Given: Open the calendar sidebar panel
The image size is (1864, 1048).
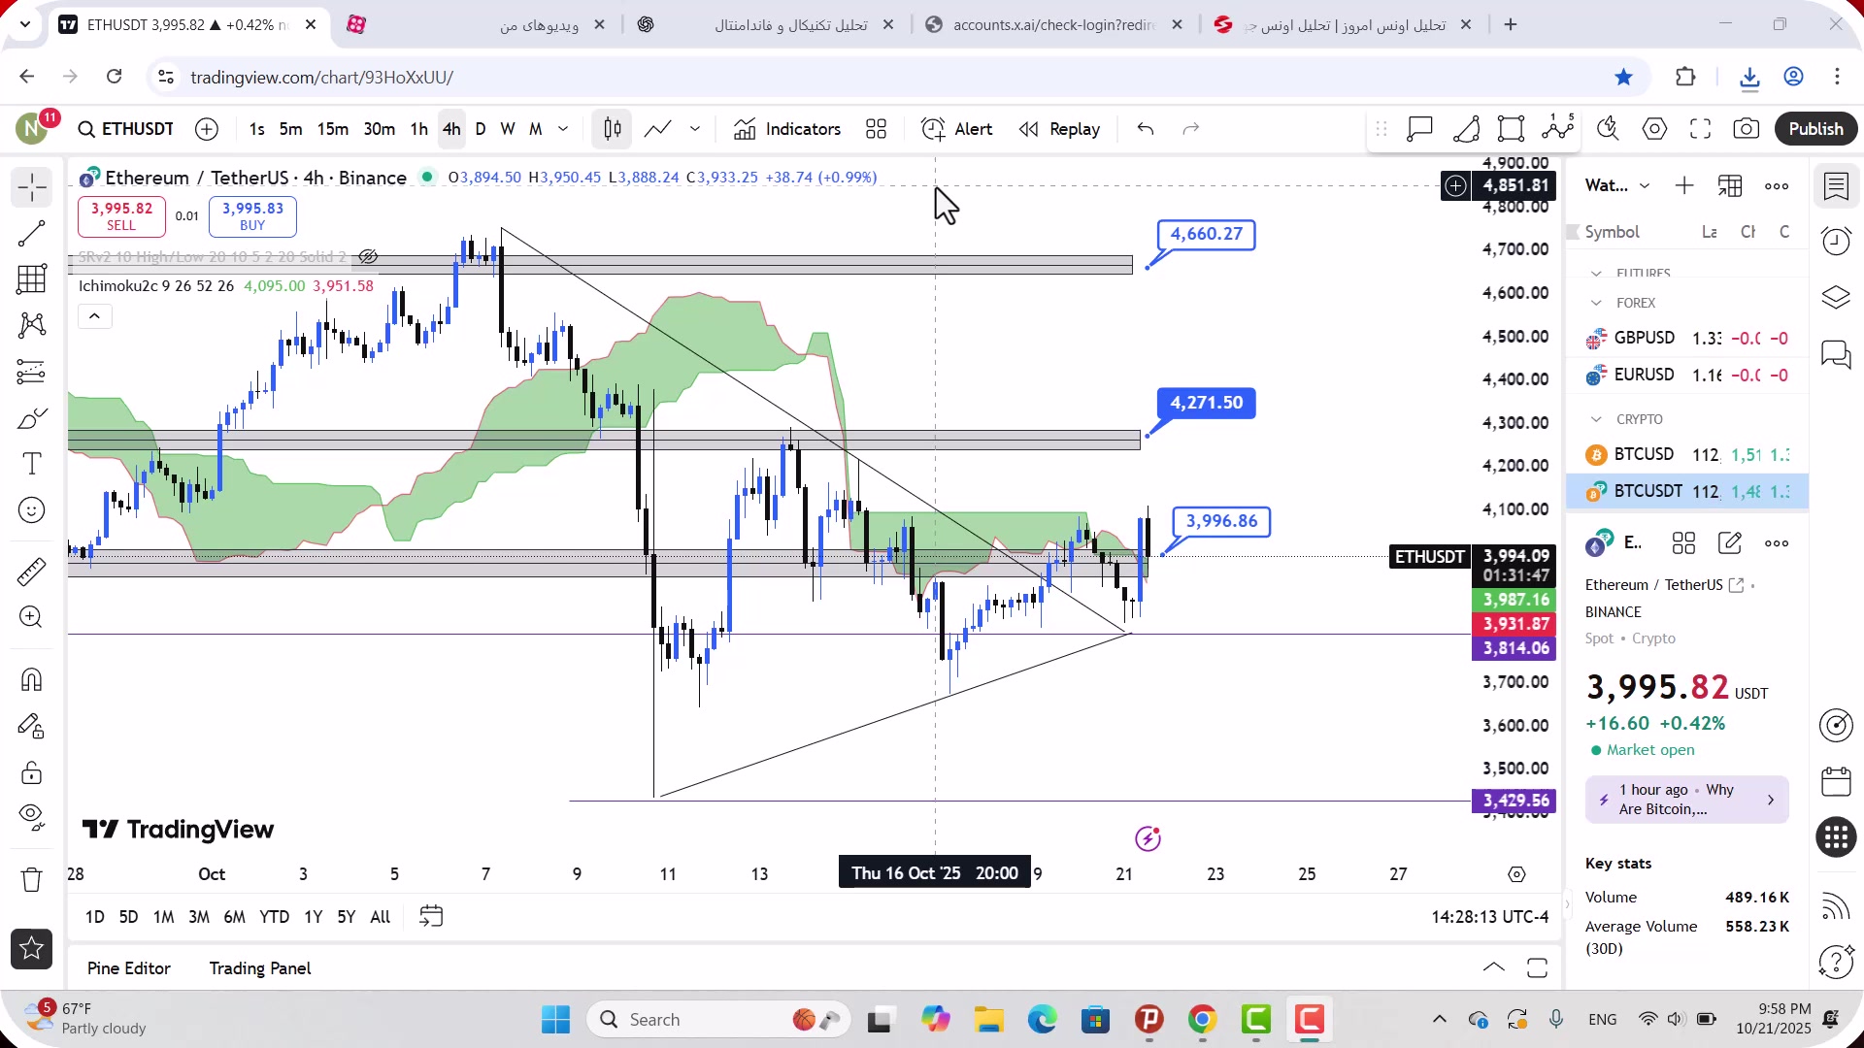Looking at the screenshot, I should [x=1836, y=781].
